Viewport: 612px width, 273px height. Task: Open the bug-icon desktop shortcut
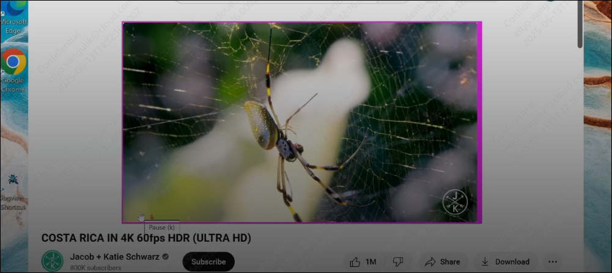click(13, 180)
